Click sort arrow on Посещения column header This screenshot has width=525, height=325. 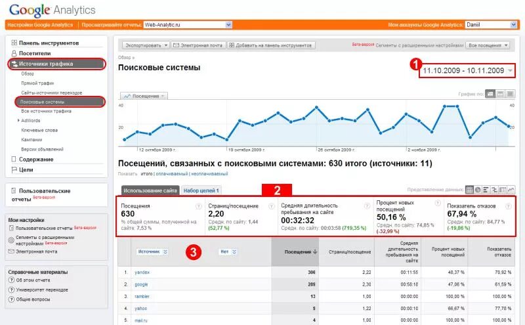coord(315,251)
